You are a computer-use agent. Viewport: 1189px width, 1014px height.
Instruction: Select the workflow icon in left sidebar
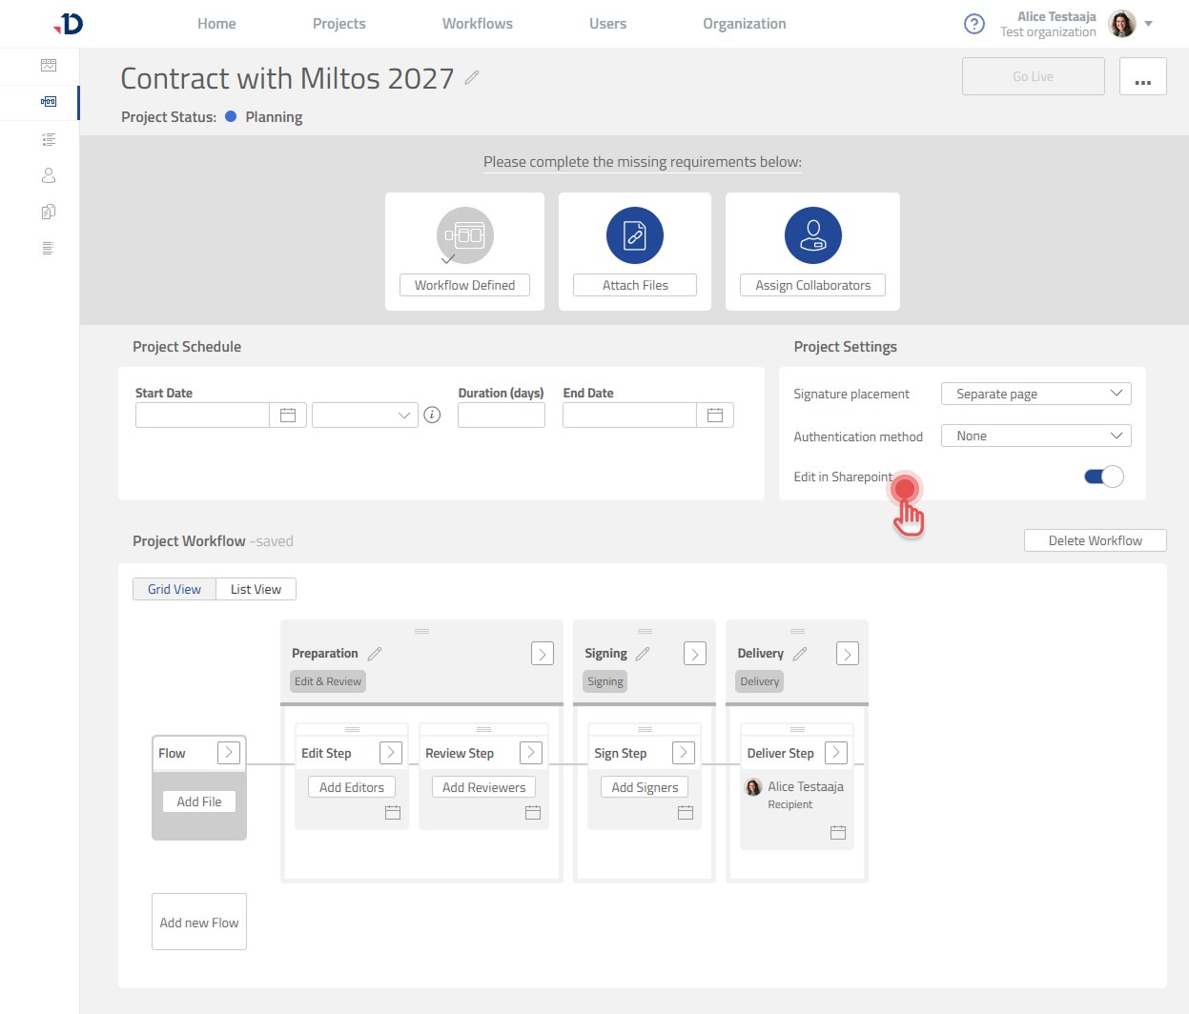click(49, 101)
